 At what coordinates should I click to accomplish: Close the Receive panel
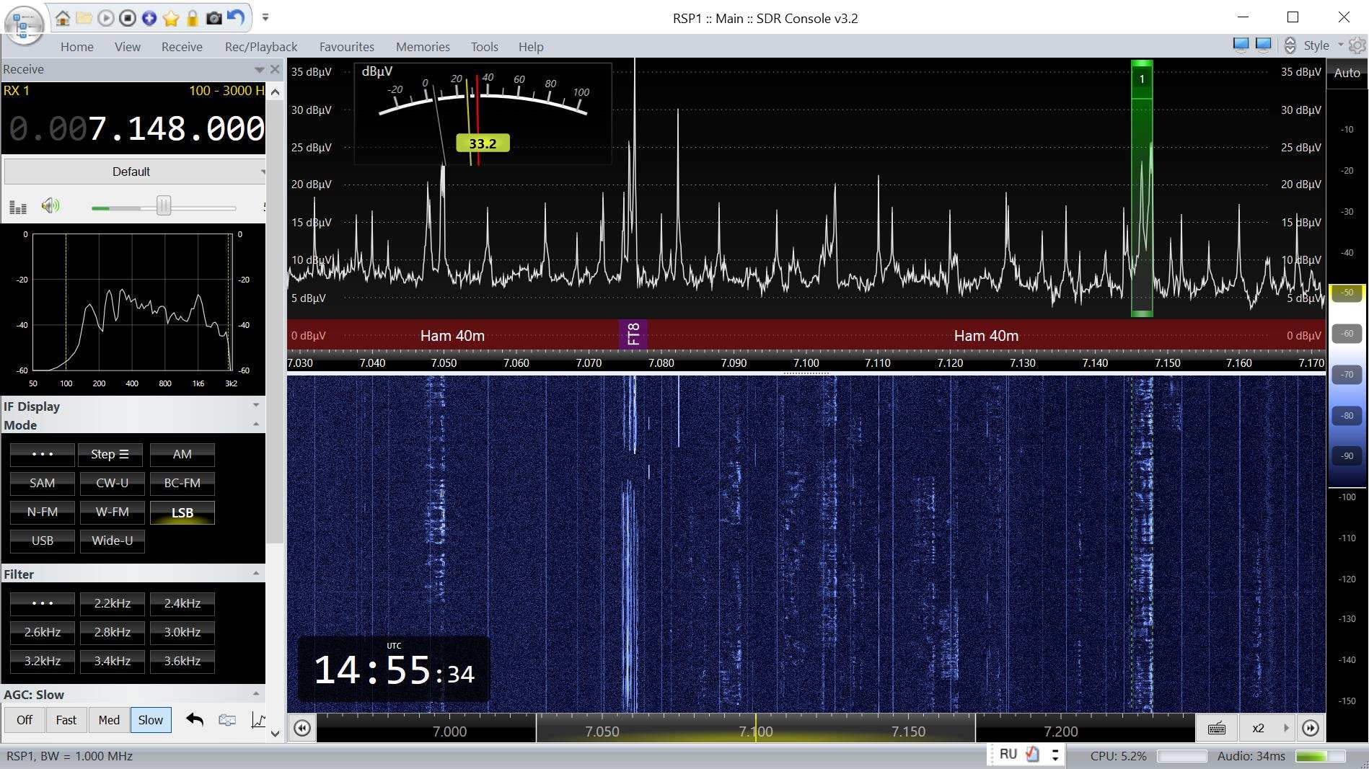[x=275, y=69]
